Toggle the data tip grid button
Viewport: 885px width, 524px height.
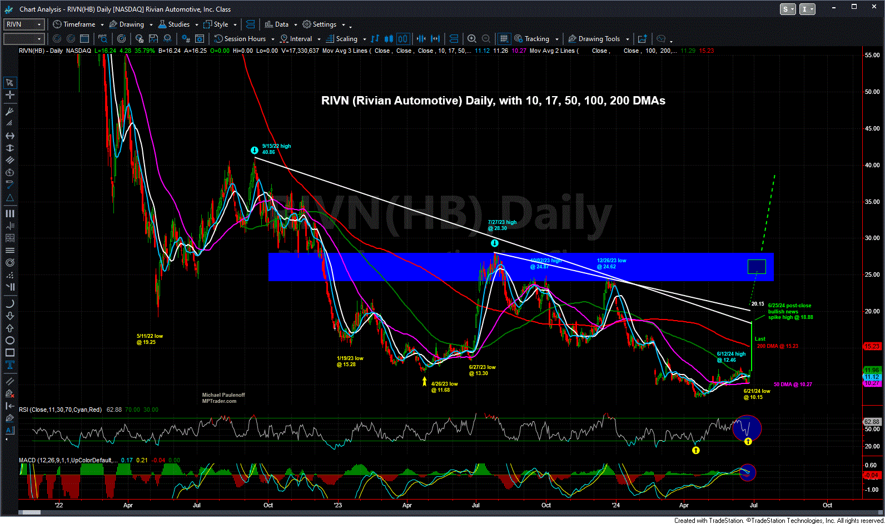504,39
